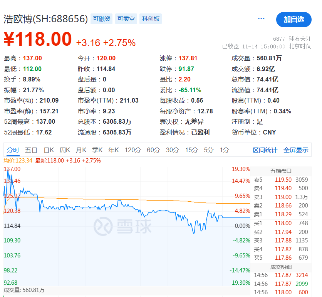Switch to the 1分 one-minute chart
This screenshot has width=322, height=297.
coord(225,150)
